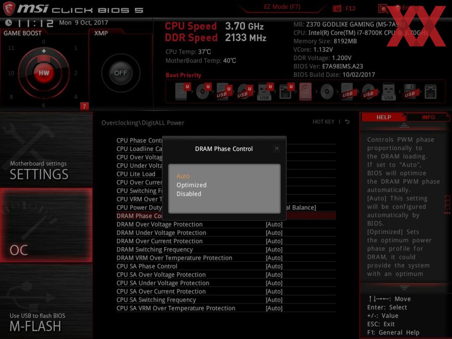
Task: Select the CPU Lite Load setting row
Action: pos(226,174)
